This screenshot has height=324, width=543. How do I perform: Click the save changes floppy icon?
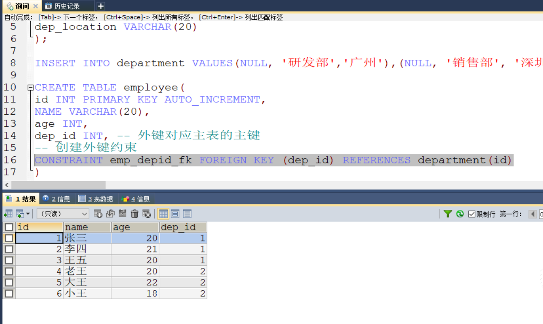[123, 214]
